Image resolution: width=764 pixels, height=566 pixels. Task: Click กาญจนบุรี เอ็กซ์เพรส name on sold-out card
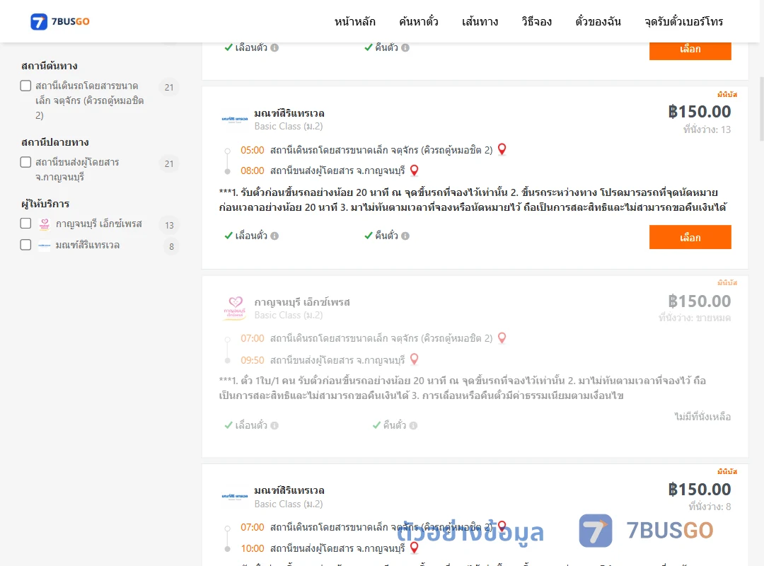(x=302, y=302)
